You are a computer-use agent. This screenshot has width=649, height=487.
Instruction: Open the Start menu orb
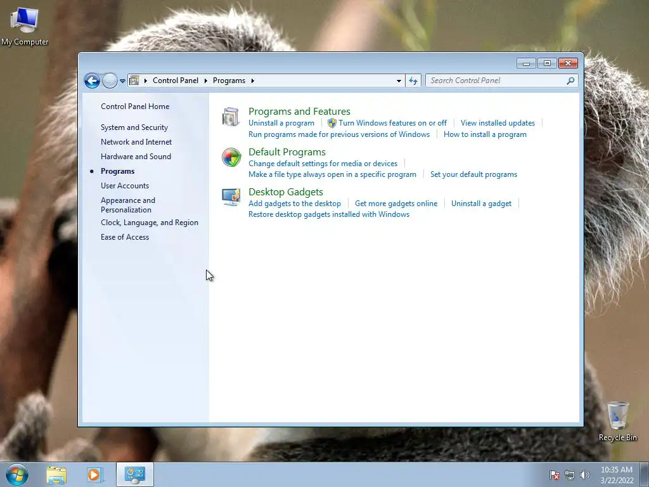click(x=17, y=474)
